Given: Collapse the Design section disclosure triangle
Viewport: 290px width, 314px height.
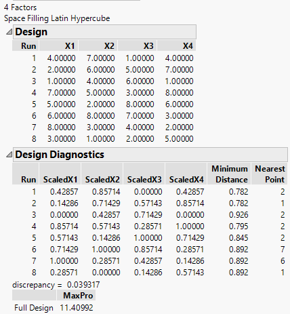Looking at the screenshot, I should pyautogui.click(x=9, y=32).
